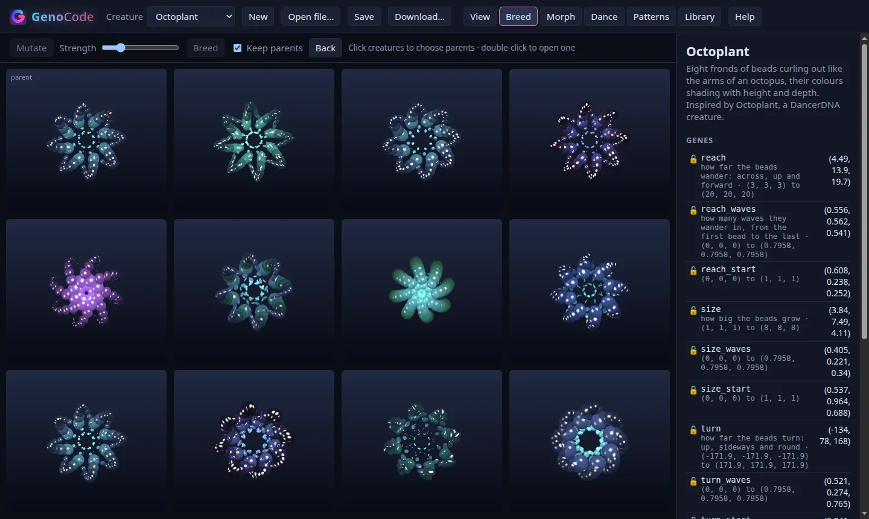Open the Dance tab
The image size is (869, 519).
[x=604, y=17]
